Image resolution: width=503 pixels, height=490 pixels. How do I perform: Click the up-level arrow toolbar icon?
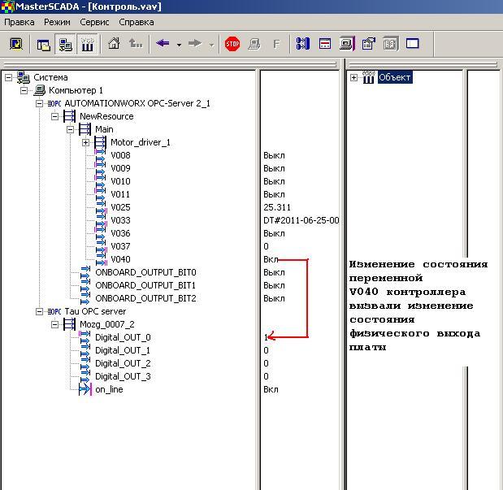coord(136,44)
